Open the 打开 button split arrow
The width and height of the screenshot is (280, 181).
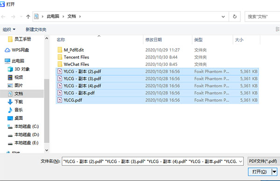coord(274,172)
